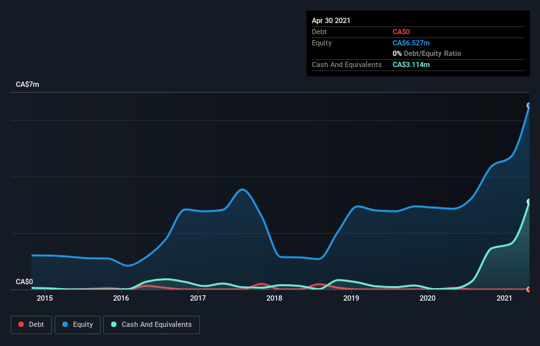Click the Equity row label in tooltip
The height and width of the screenshot is (346, 540).
(x=322, y=43)
